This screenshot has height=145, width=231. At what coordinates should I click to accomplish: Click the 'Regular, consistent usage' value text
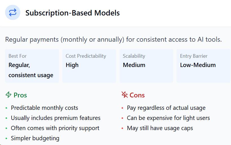pyautogui.click(x=31, y=70)
